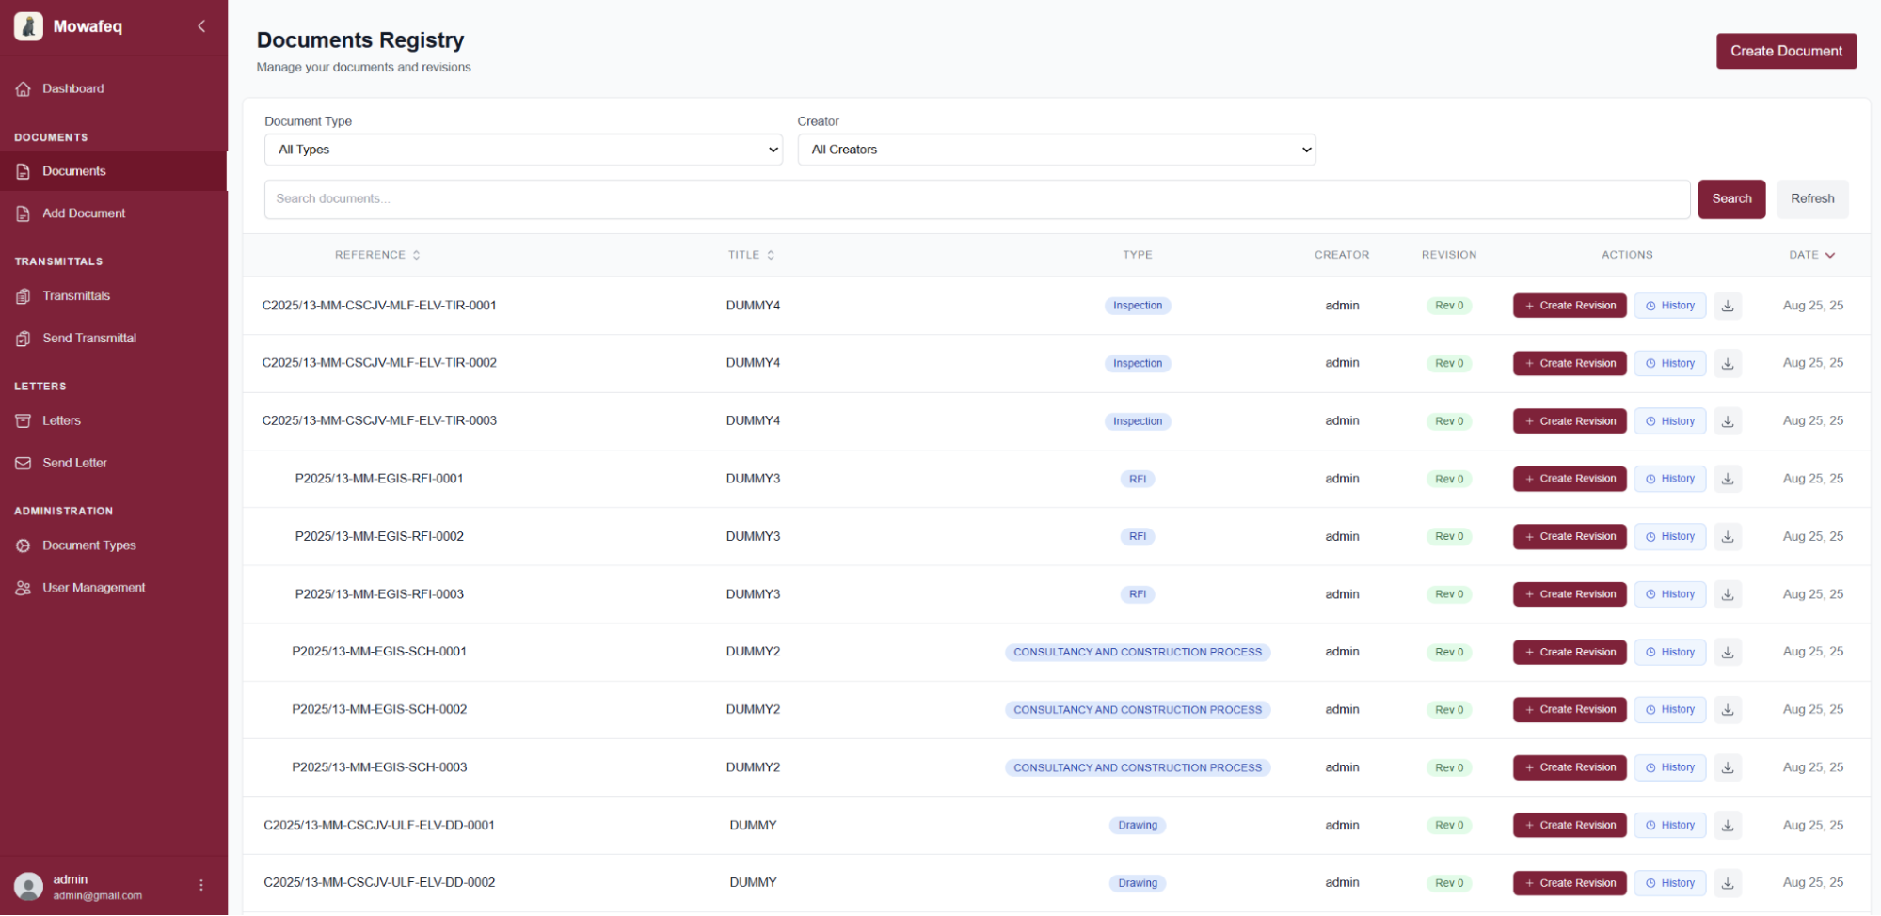Click the download icon for P2025/13-MM-EGIS-RFI-0002
The image size is (1881, 916).
[1727, 536]
